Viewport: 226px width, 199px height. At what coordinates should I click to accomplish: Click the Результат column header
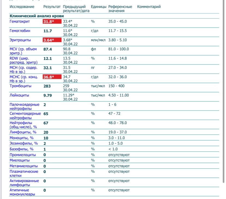[x=52, y=7]
